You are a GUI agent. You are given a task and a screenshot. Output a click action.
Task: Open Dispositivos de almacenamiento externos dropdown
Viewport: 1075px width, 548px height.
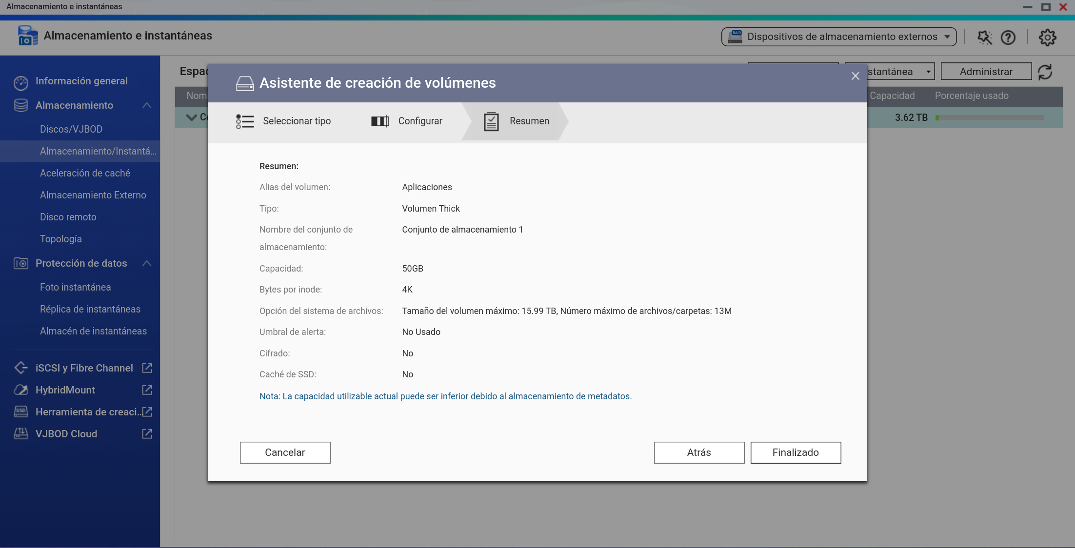(839, 37)
